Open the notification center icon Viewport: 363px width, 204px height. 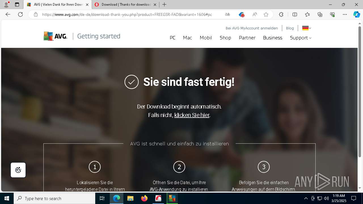[354, 198]
